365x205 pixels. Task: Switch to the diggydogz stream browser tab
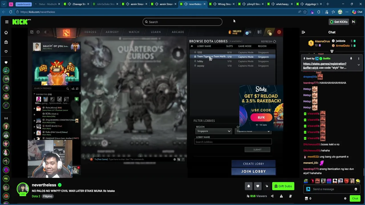click(309, 4)
